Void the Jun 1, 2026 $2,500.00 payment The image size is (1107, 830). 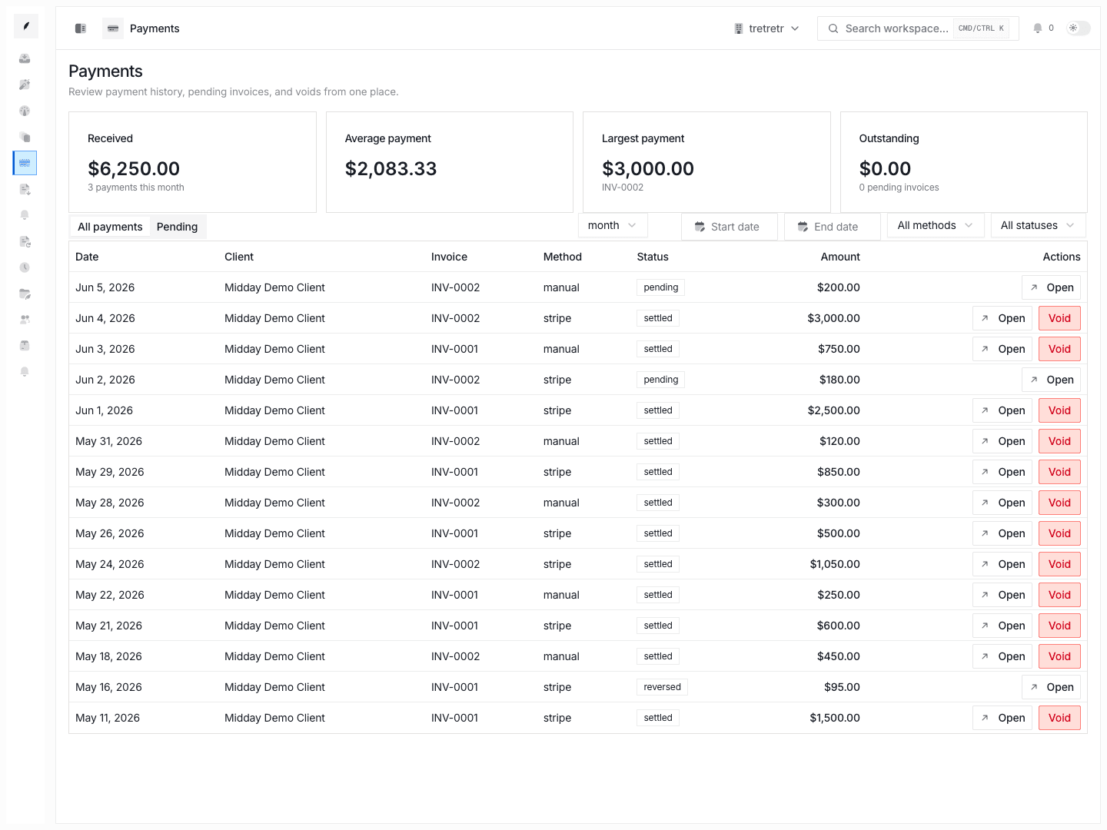tap(1059, 410)
